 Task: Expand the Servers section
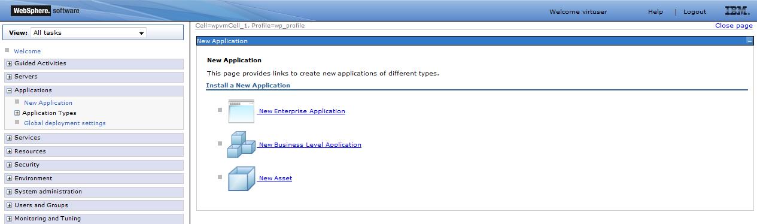coord(9,77)
